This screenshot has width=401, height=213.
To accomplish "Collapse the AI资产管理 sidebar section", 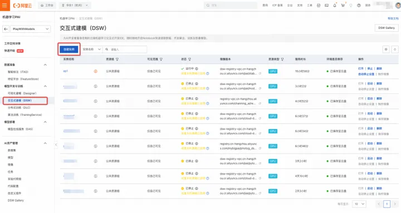I will [x=45, y=143].
